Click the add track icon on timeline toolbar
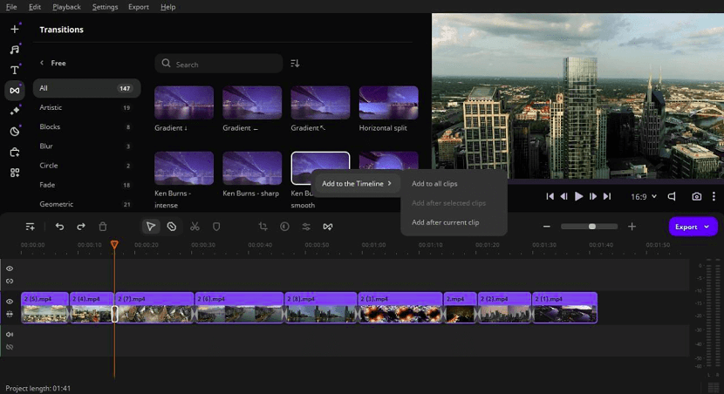 click(30, 227)
